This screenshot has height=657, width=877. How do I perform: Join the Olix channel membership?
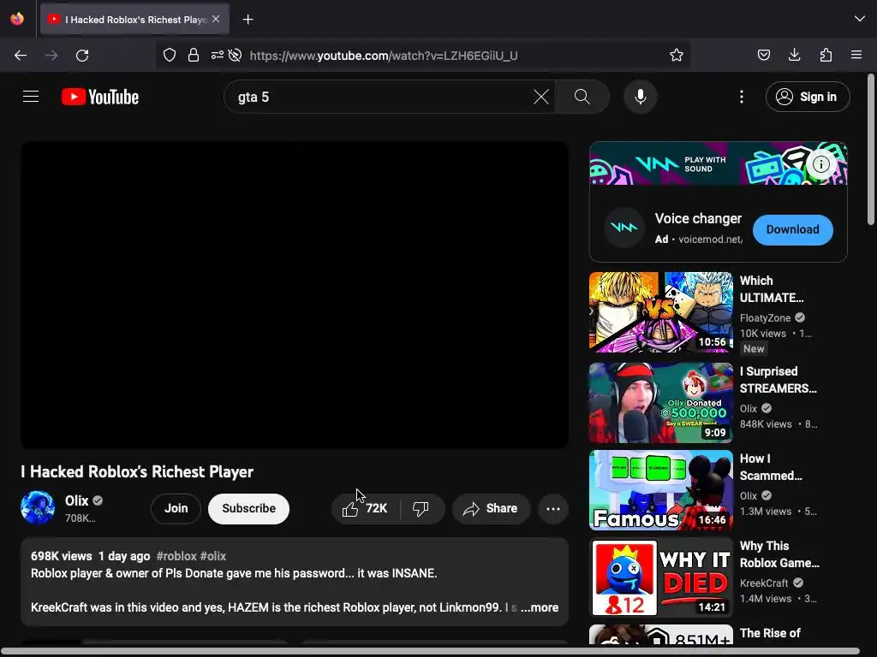pos(176,508)
